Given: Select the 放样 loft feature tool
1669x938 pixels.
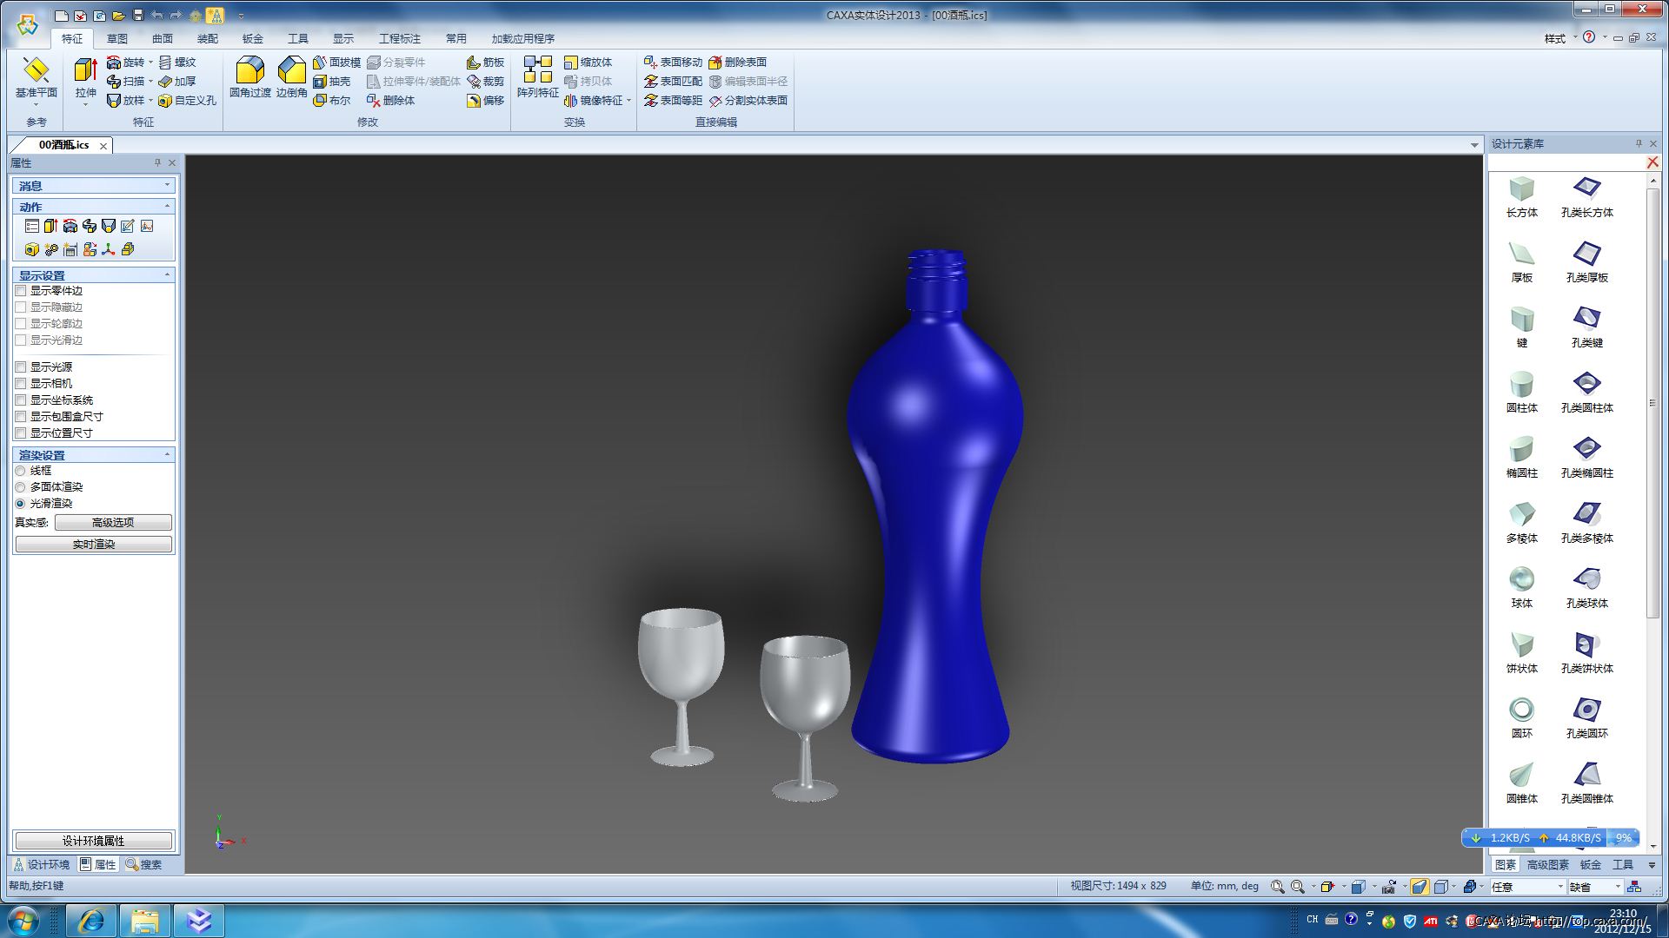Looking at the screenshot, I should [x=125, y=101].
